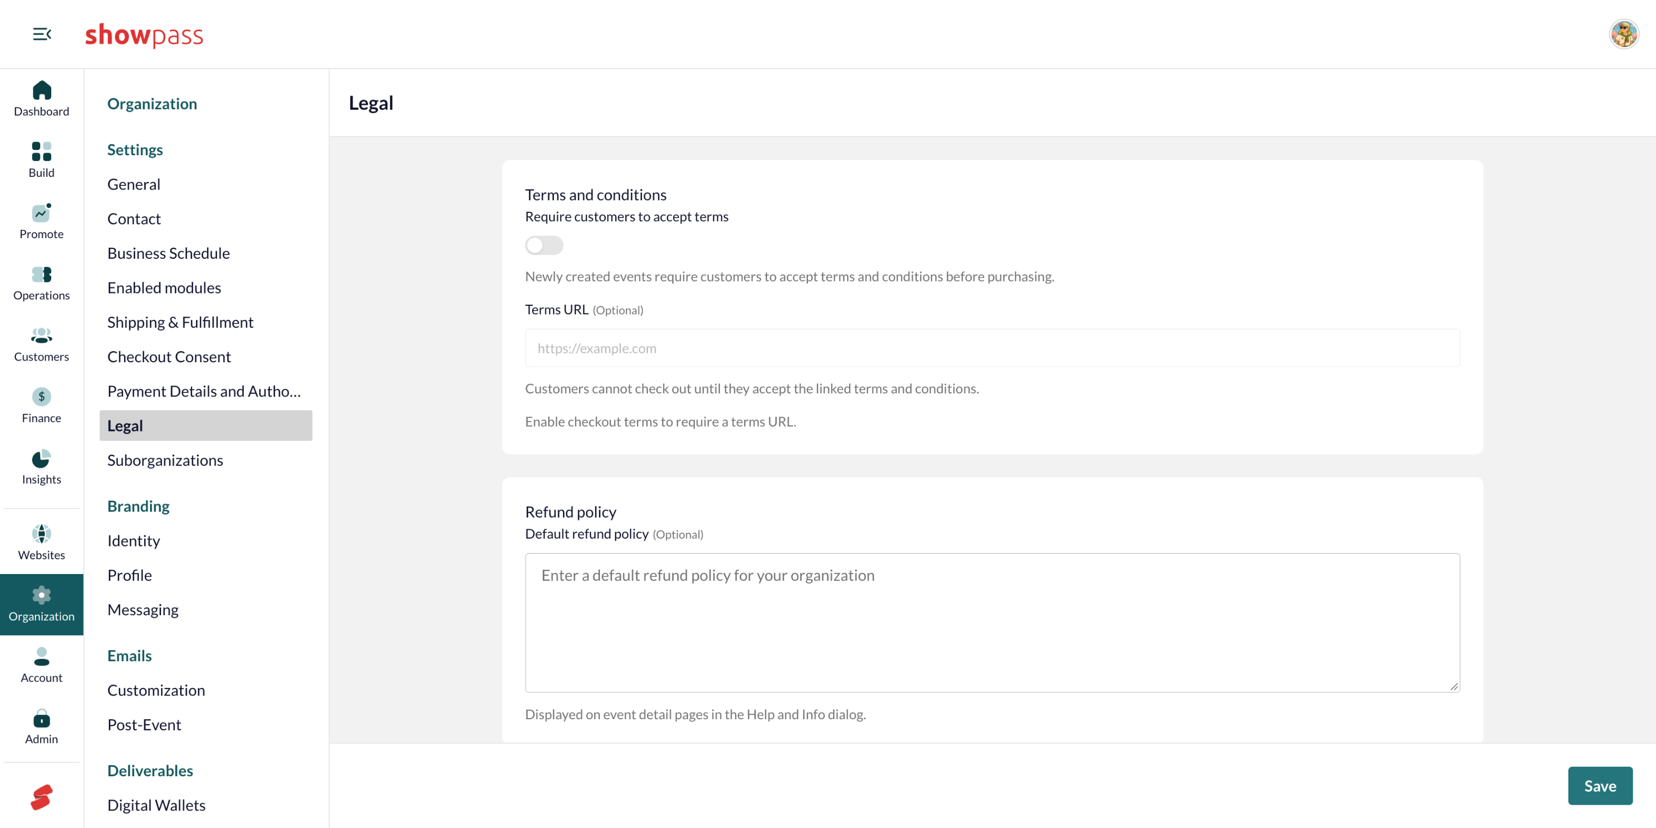Screen dimensions: 1656x828
Task: Open the Admin lock icon
Action: pyautogui.click(x=42, y=718)
